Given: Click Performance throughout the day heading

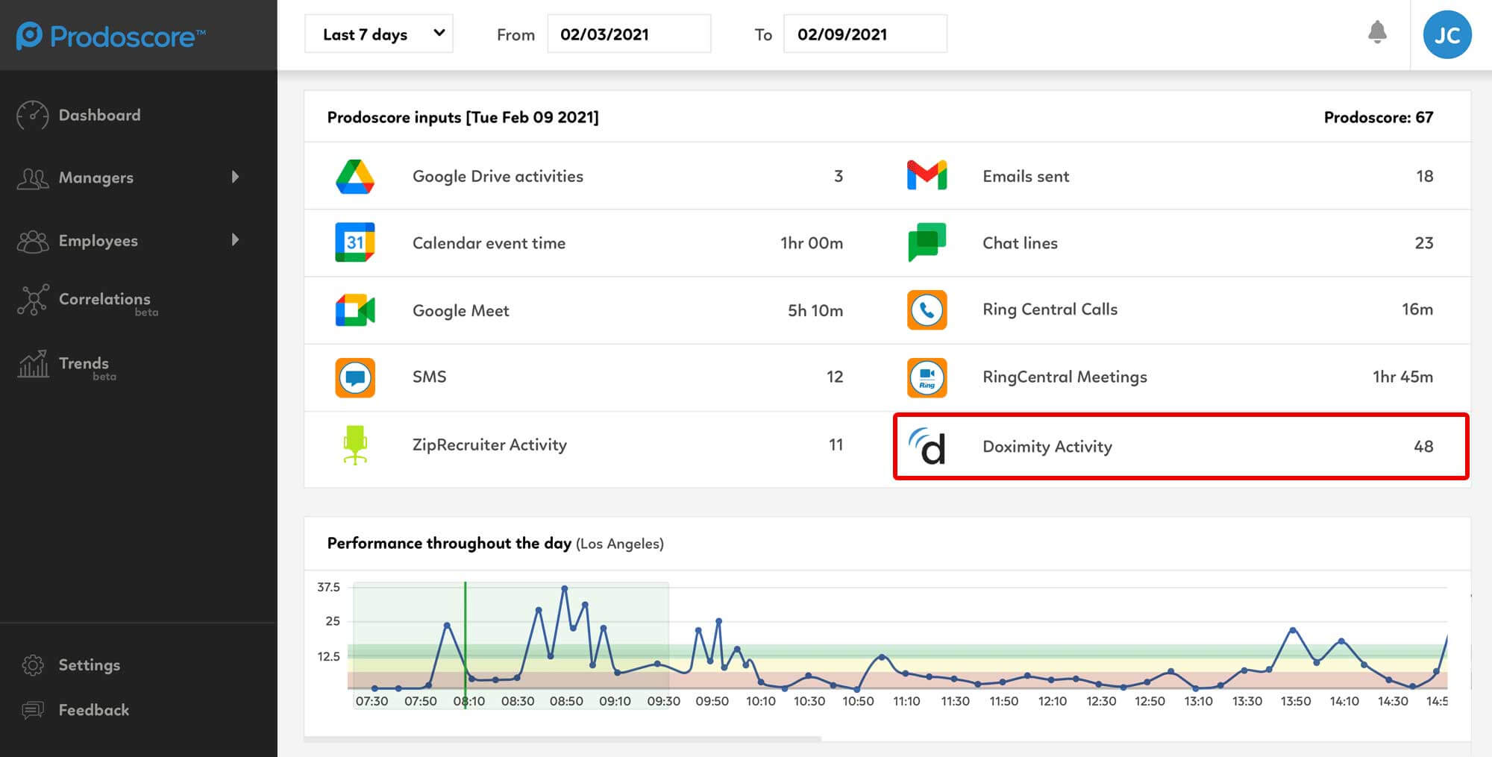Looking at the screenshot, I should [449, 543].
